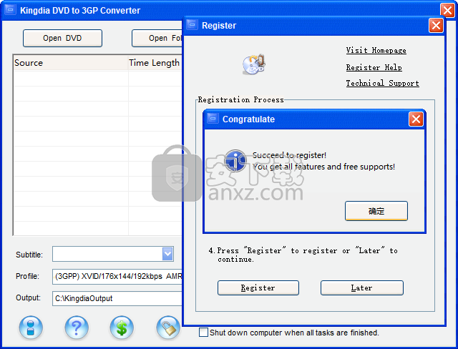The width and height of the screenshot is (458, 349).
Task: Click the blue info icon at bottom left
Action: click(31, 328)
